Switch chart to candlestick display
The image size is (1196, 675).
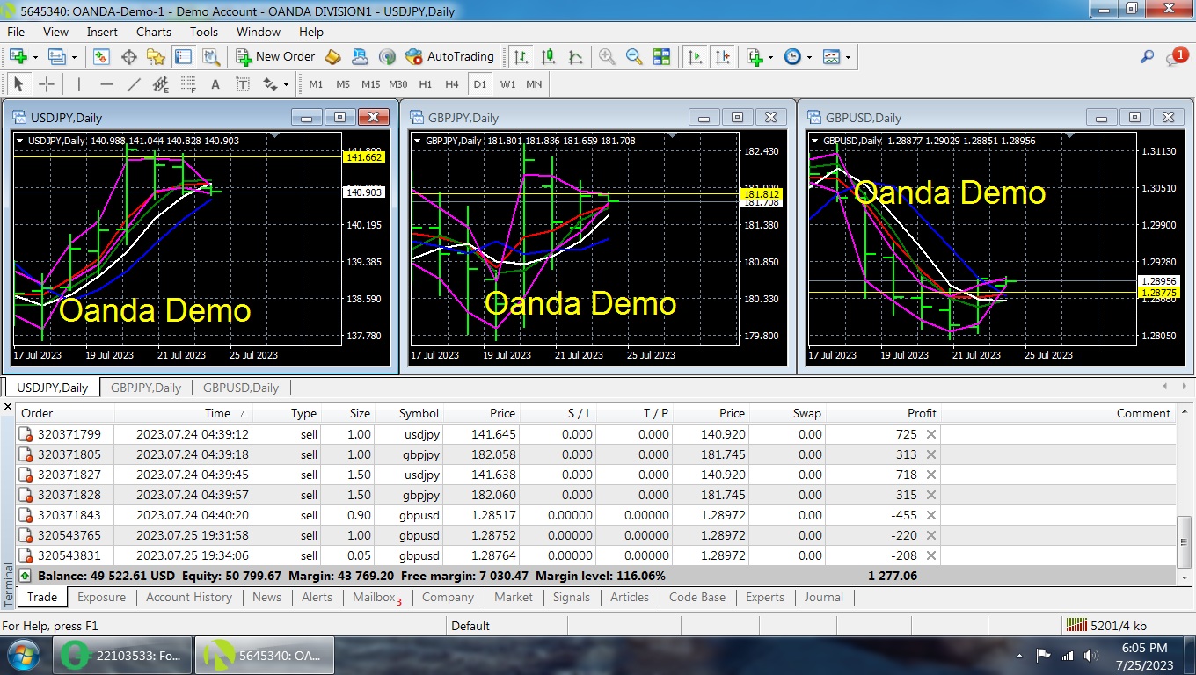(548, 57)
